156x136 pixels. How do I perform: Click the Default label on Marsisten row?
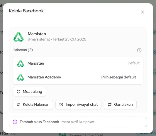point(133,63)
